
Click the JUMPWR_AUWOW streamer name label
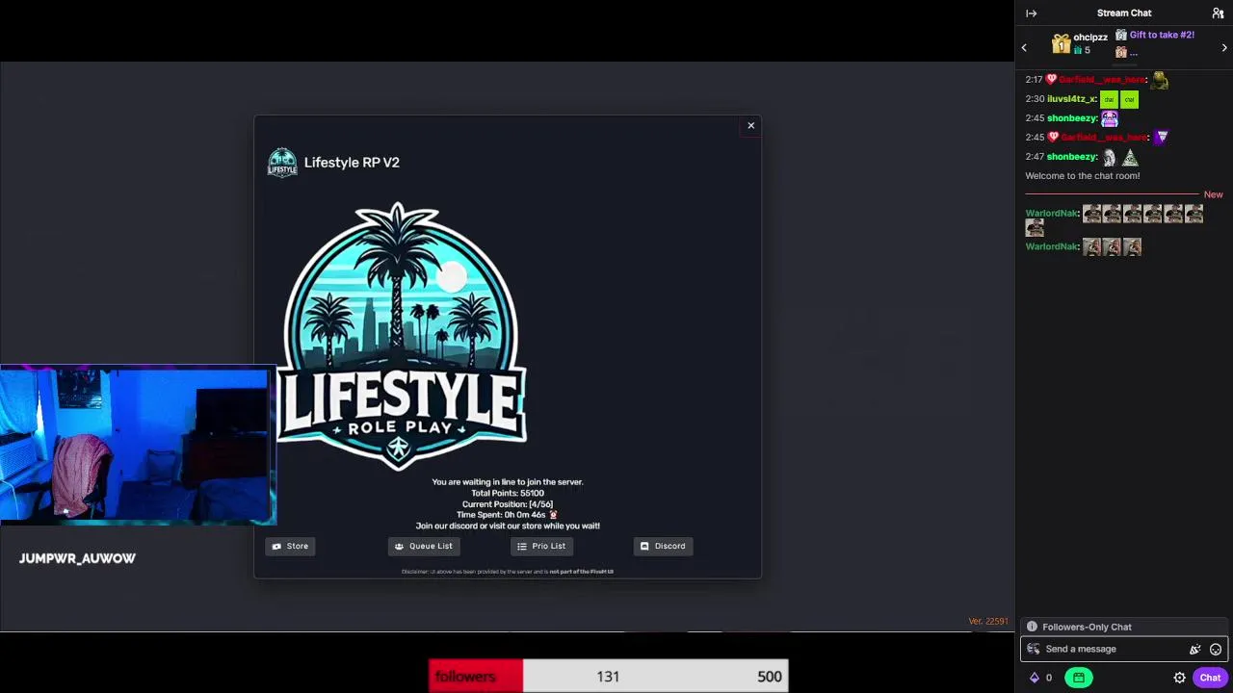[x=77, y=558]
